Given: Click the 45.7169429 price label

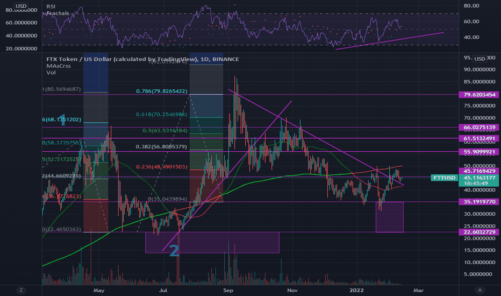Looking at the screenshot, I should point(478,171).
